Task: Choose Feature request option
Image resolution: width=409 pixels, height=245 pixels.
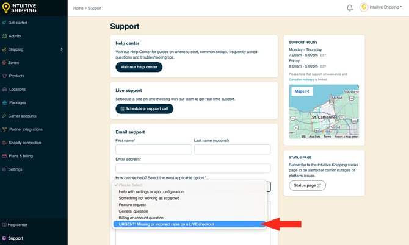Action: (190, 205)
